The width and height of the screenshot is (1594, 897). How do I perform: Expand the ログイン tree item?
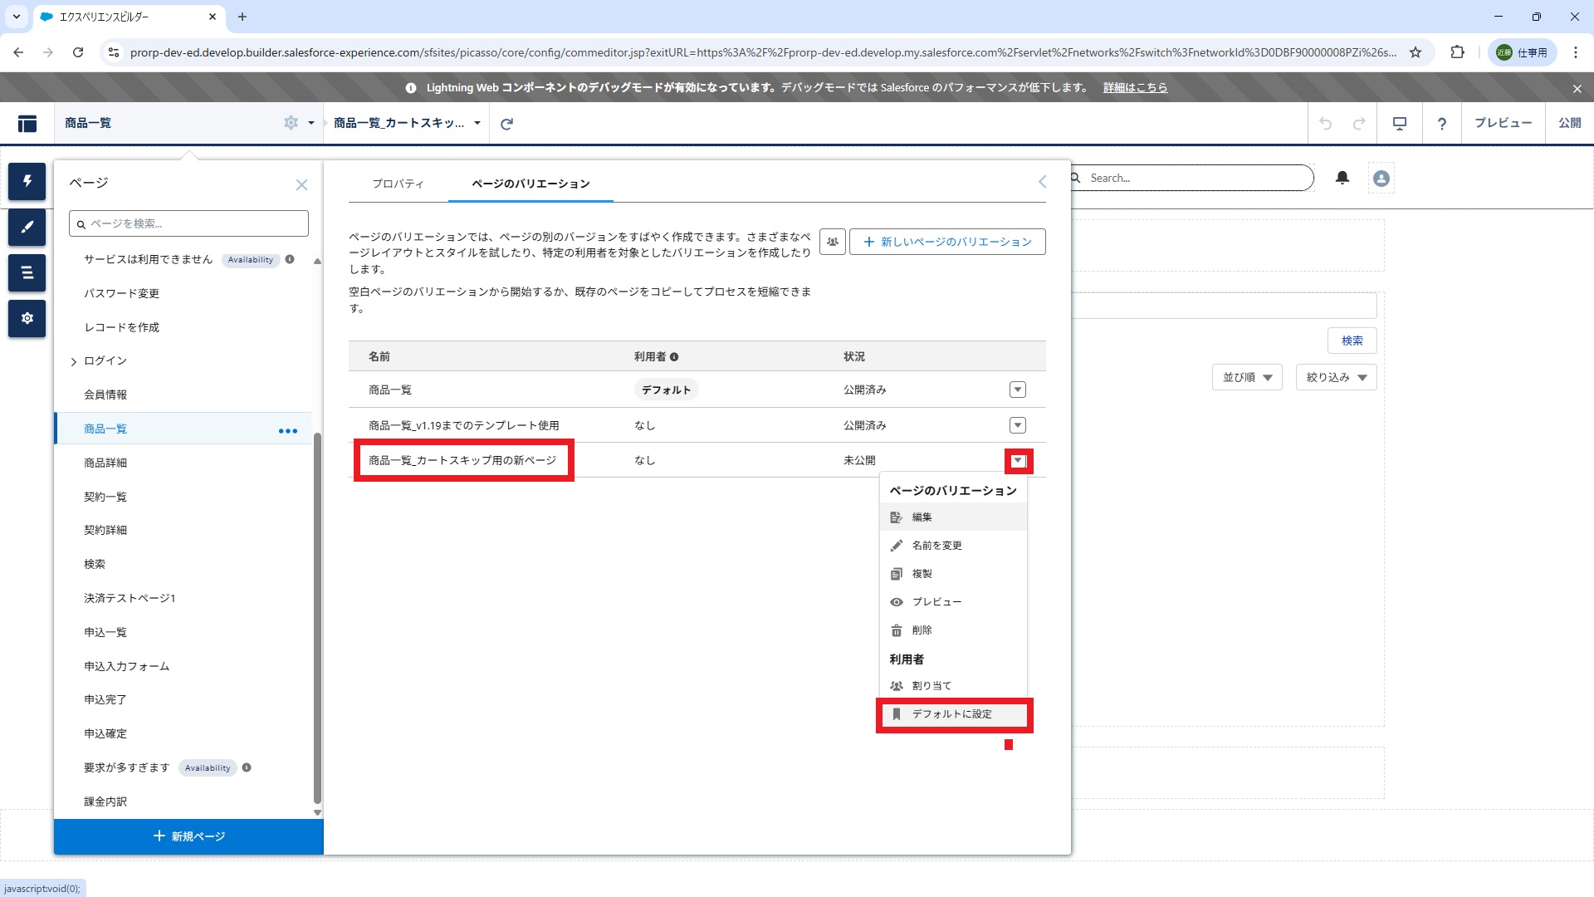[x=74, y=361]
